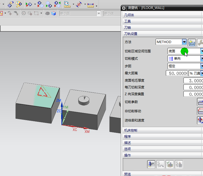Image resolution: width=203 pixels, height=176 pixels.
Task: Click the Generate tool path icon
Action: click(151, 164)
